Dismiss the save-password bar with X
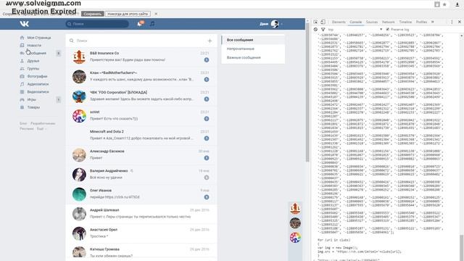464x261 pixels. [156, 14]
